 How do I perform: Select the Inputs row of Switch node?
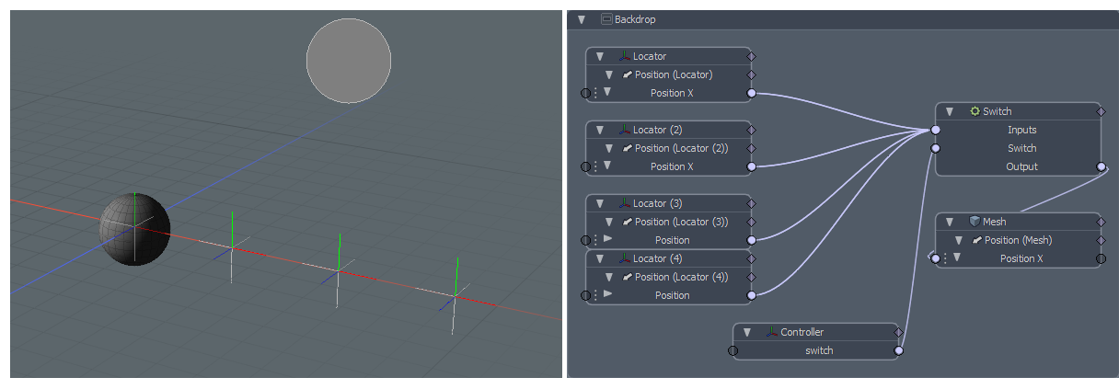(1021, 130)
